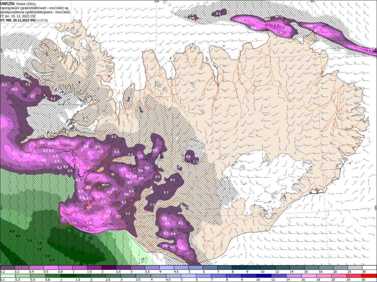
Task: Click the rain swatch between 25 and 30
Action: (x=354, y=276)
